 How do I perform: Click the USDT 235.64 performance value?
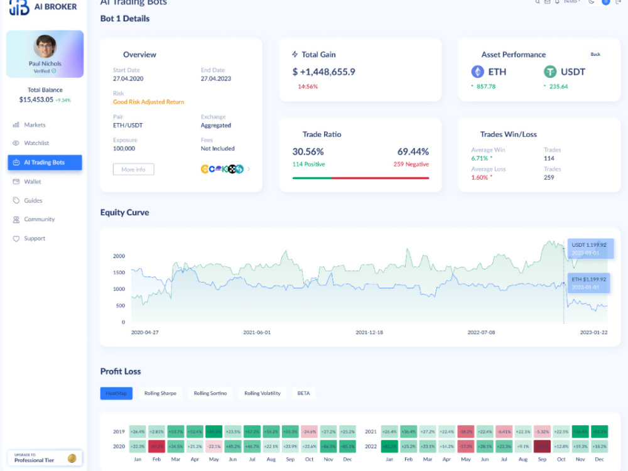pyautogui.click(x=558, y=87)
